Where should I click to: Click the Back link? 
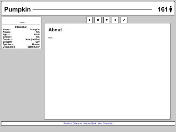(x=94, y=123)
